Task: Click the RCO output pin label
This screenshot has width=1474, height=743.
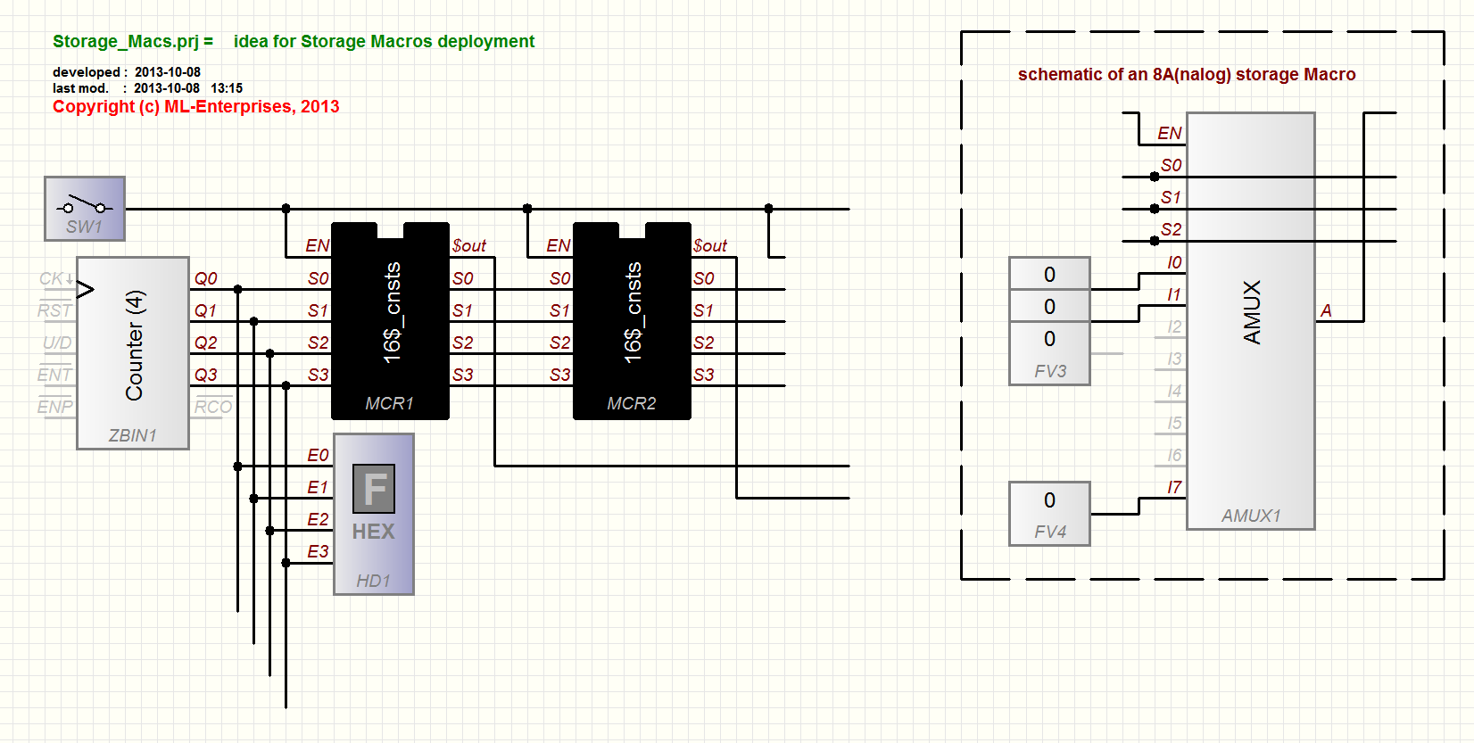Action: [x=213, y=407]
